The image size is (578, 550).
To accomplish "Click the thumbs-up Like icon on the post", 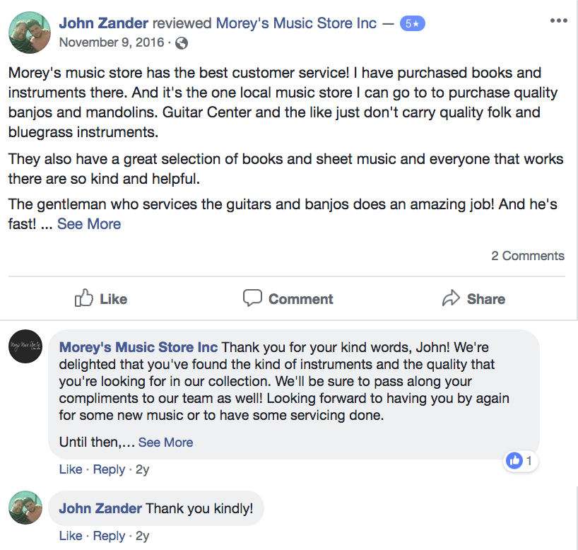I will click(x=84, y=298).
